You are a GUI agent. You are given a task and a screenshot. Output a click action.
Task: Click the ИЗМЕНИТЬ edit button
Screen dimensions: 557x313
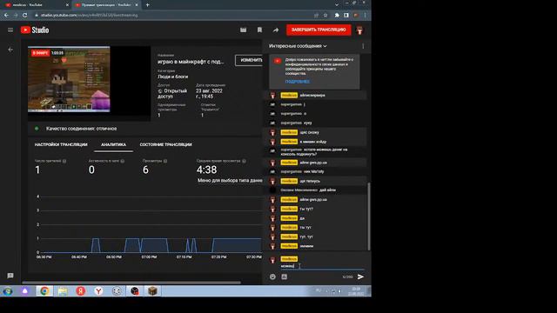click(x=250, y=60)
